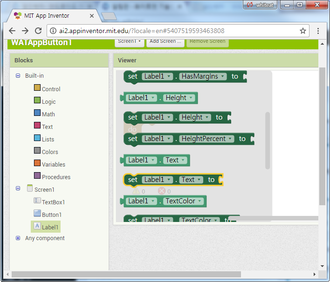
Task: Open the Logic blocks category
Action: click(37, 100)
